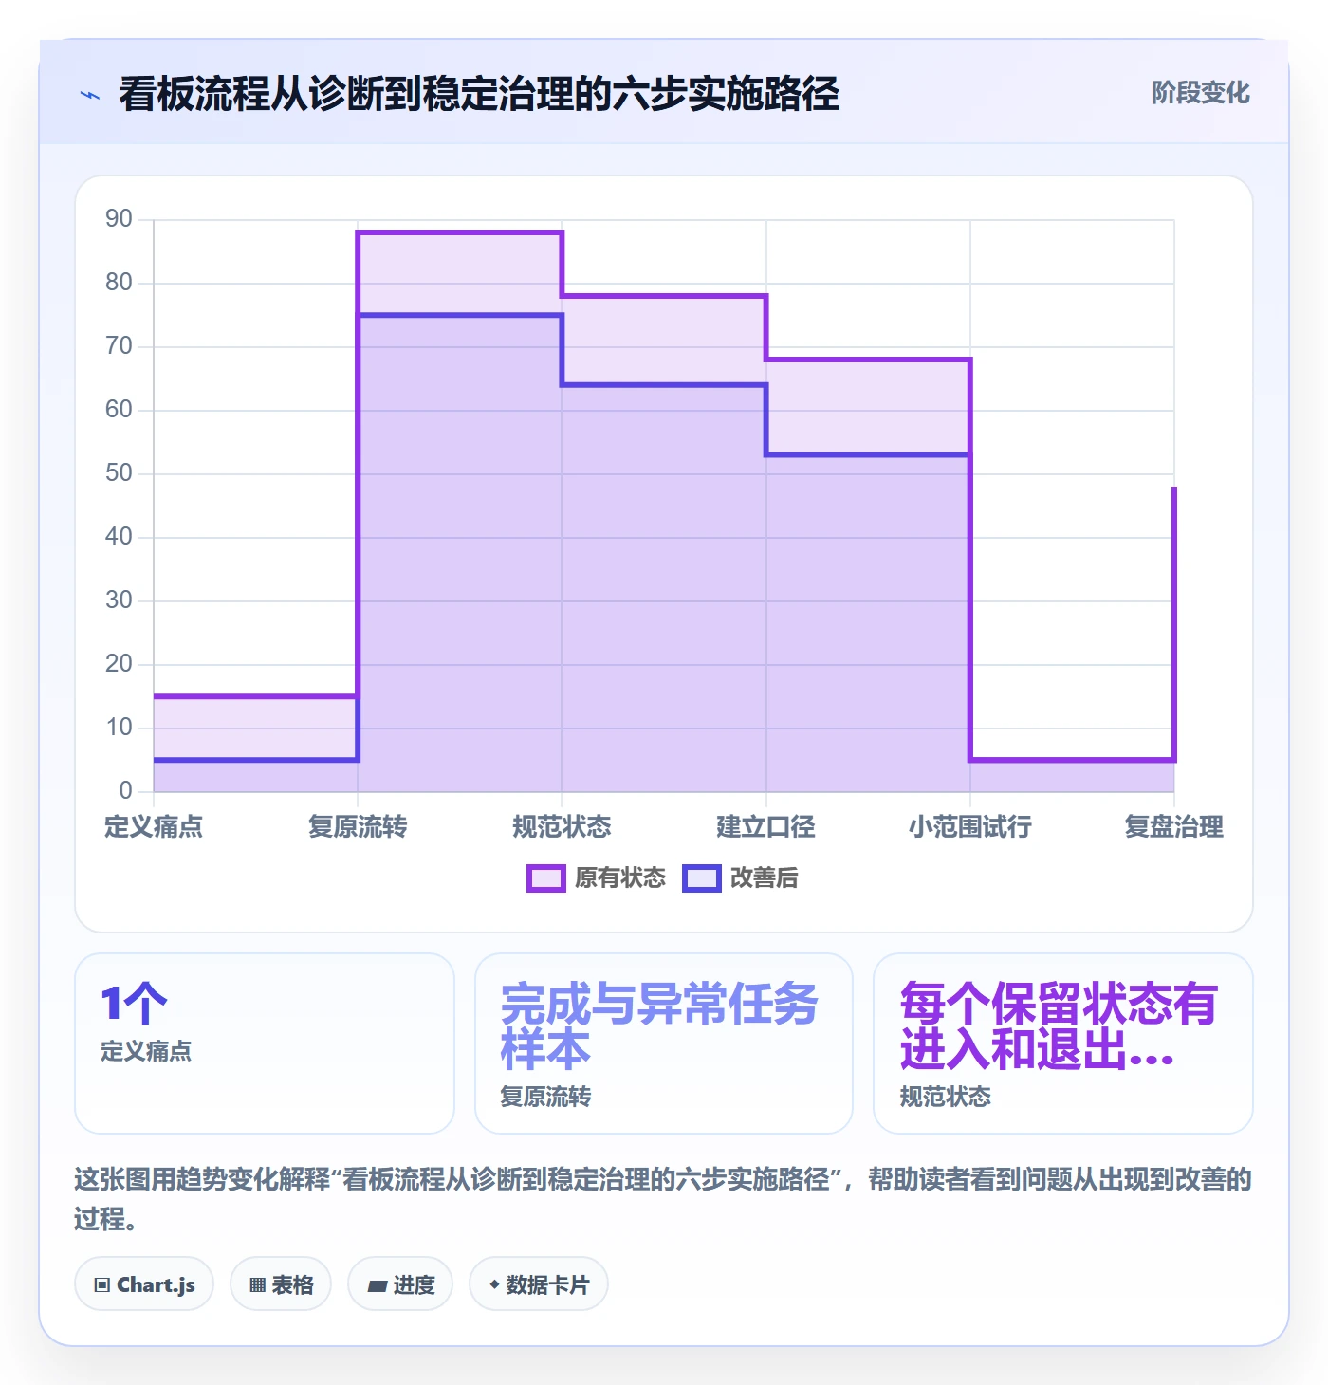The width and height of the screenshot is (1328, 1385).
Task: Click the 建立口径 x-axis label
Action: coord(765,827)
